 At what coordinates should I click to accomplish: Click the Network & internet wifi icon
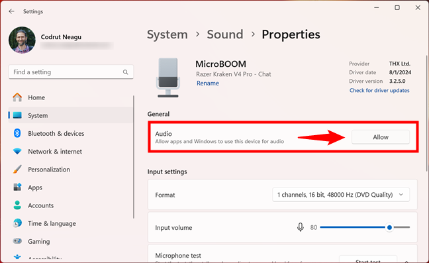click(17, 151)
